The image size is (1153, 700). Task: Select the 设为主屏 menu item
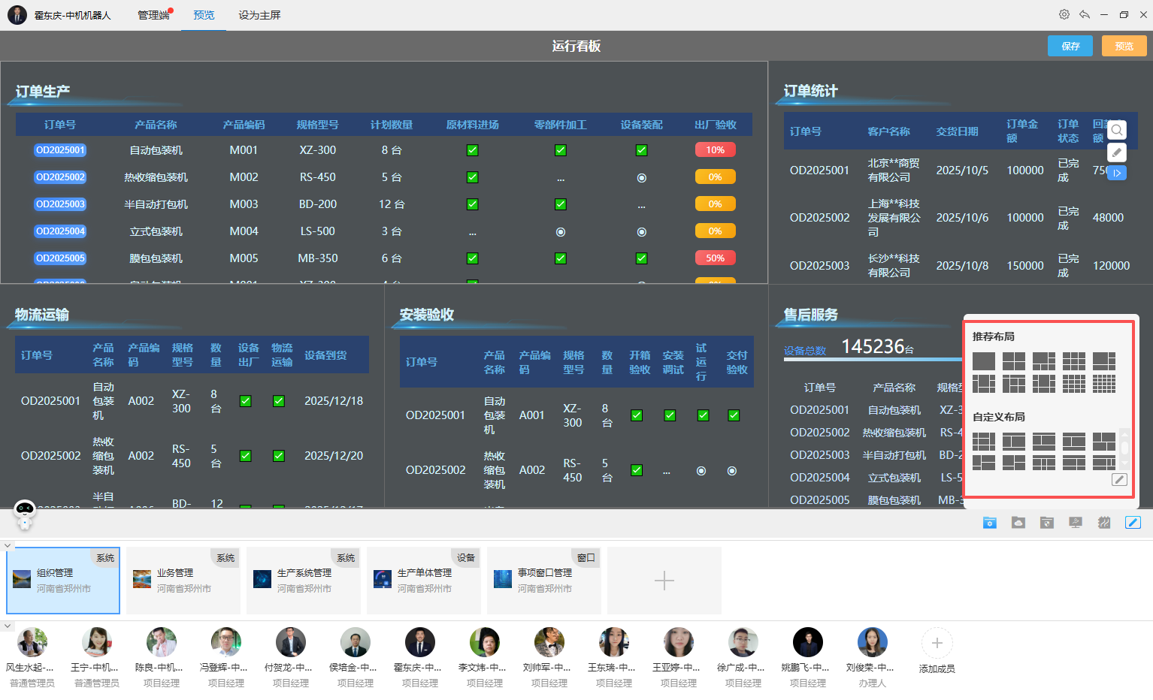point(259,15)
